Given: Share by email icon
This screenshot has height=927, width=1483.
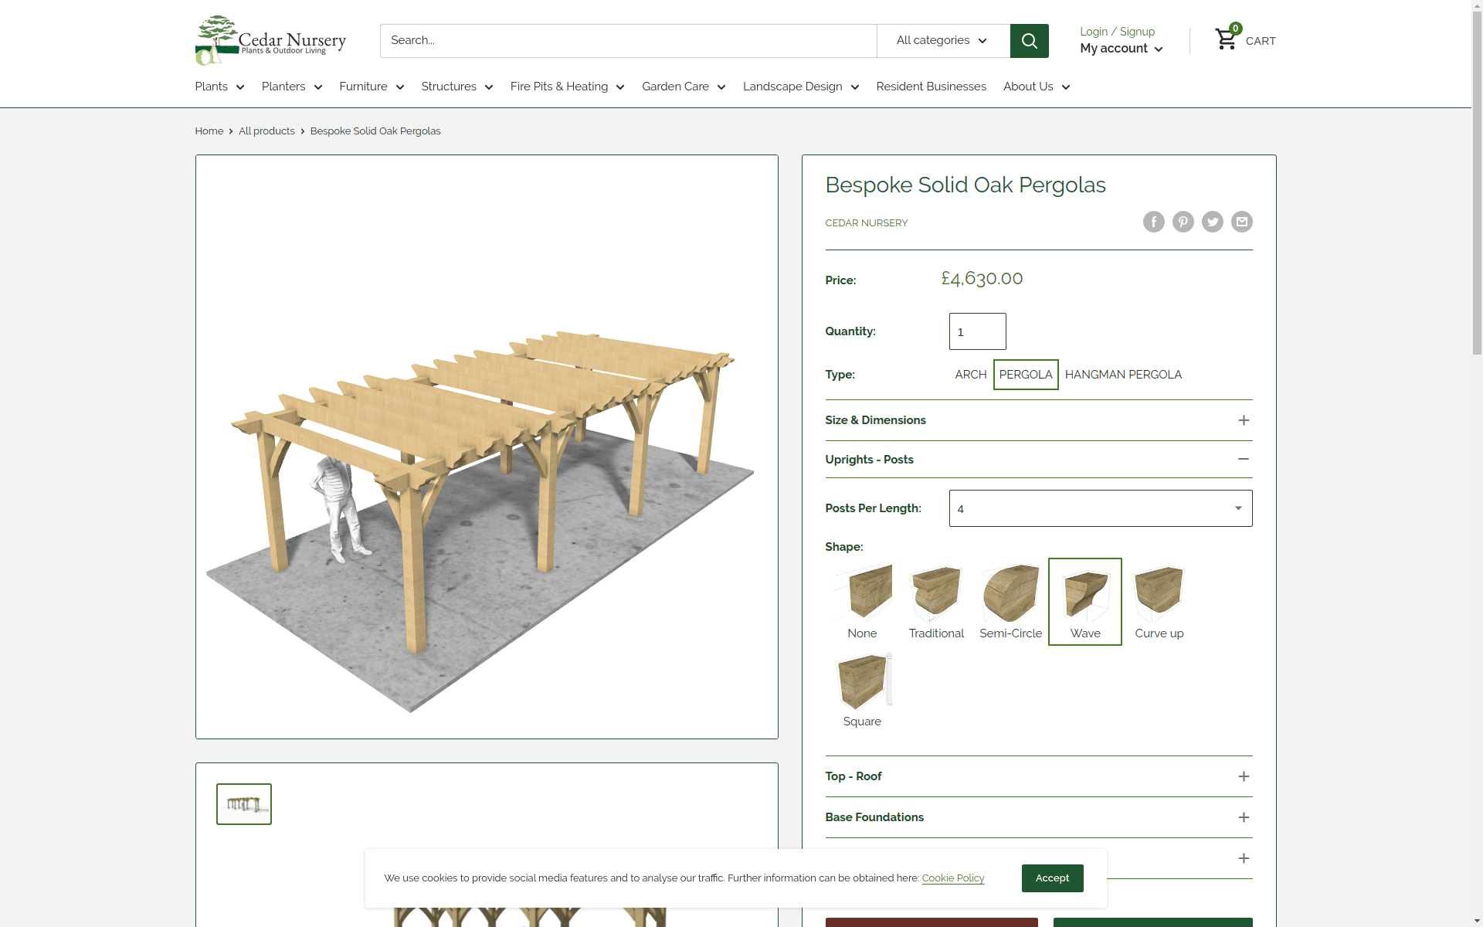Looking at the screenshot, I should (1241, 222).
